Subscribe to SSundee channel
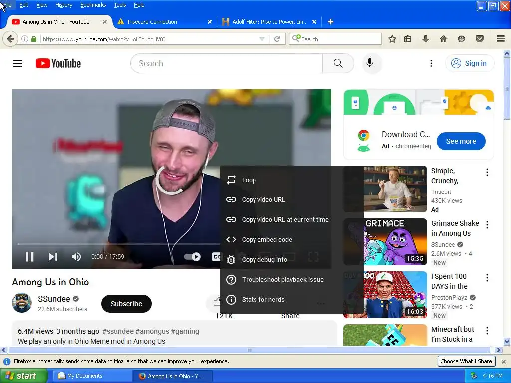 tap(126, 304)
